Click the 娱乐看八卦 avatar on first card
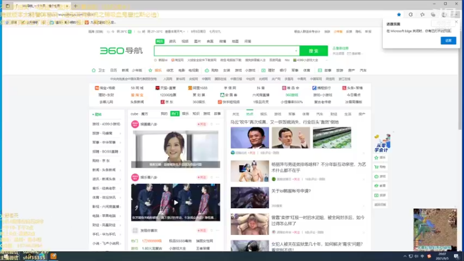Viewport: 464px width, 261px height. [135, 124]
